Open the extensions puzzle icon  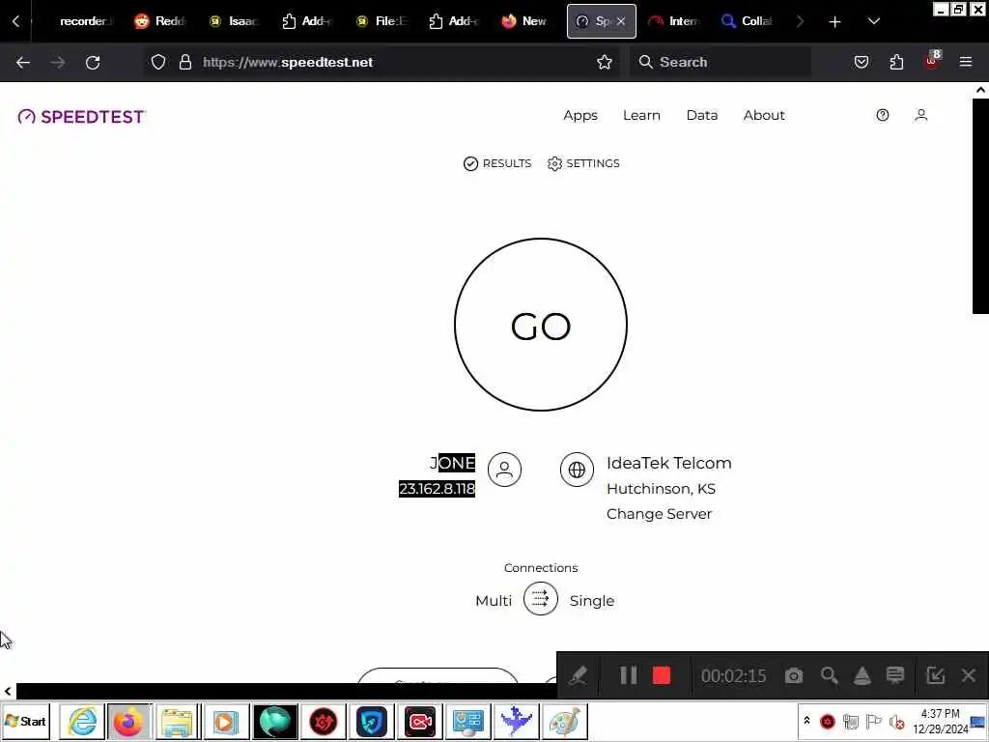[896, 62]
